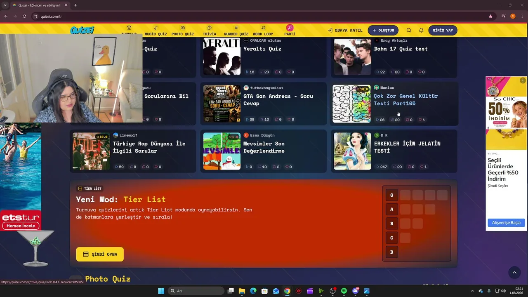Click the heart icon on Genel Kültür Part105
528x297 pixels.
[420, 120]
